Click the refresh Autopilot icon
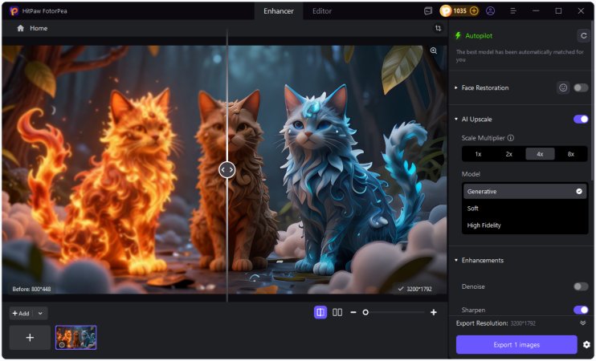The image size is (596, 361). tap(583, 35)
